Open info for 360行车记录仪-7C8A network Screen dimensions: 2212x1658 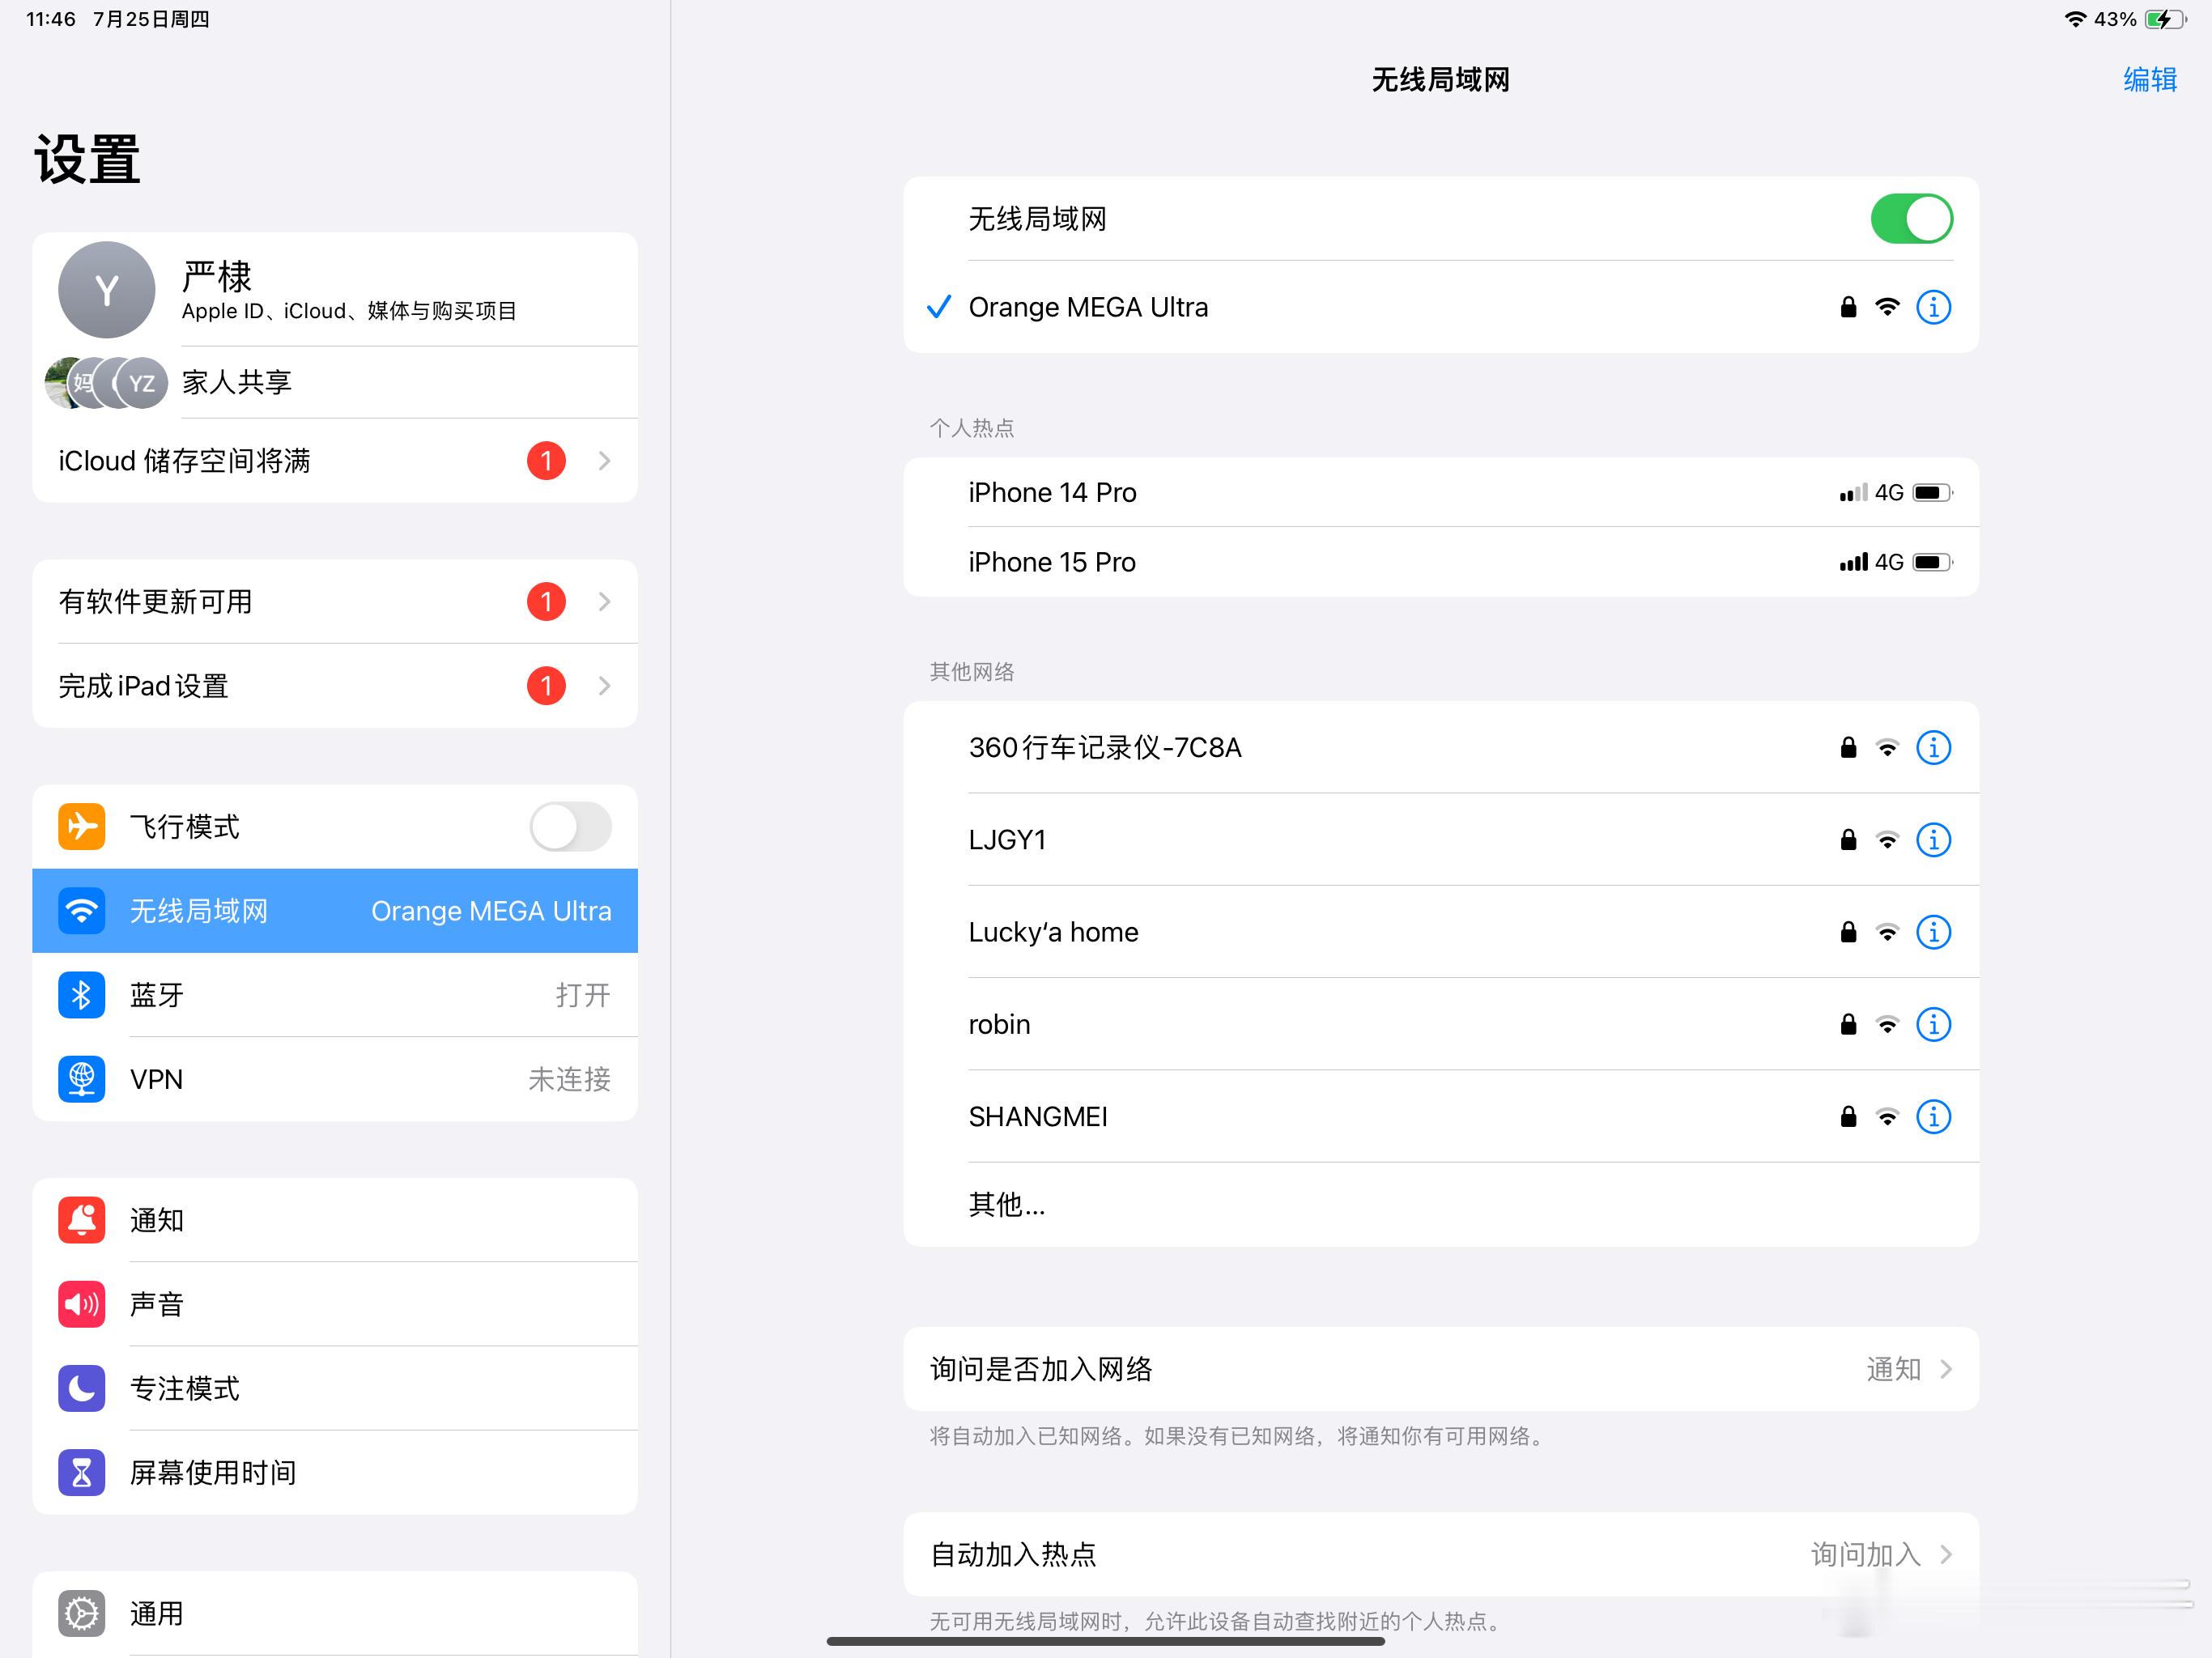click(x=1932, y=747)
